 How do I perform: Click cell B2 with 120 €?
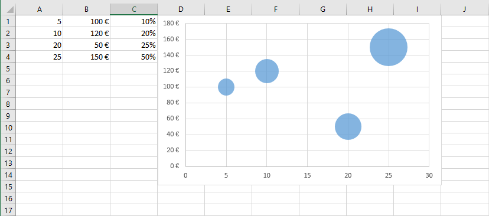pyautogui.click(x=86, y=34)
